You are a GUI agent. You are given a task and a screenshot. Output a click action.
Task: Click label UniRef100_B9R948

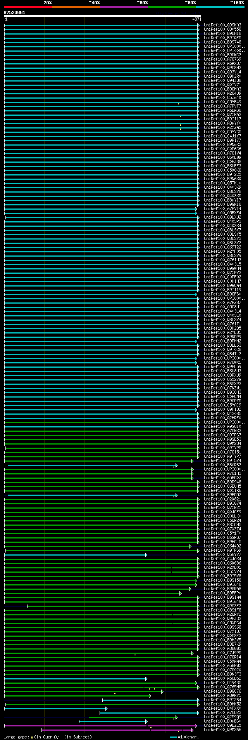click(222, 482)
